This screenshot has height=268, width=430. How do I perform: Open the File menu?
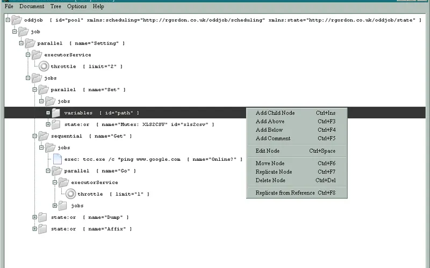click(x=9, y=6)
